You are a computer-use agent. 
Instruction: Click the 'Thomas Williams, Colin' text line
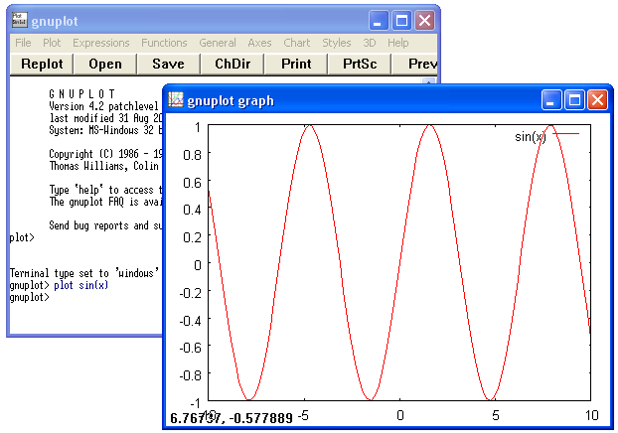click(103, 166)
